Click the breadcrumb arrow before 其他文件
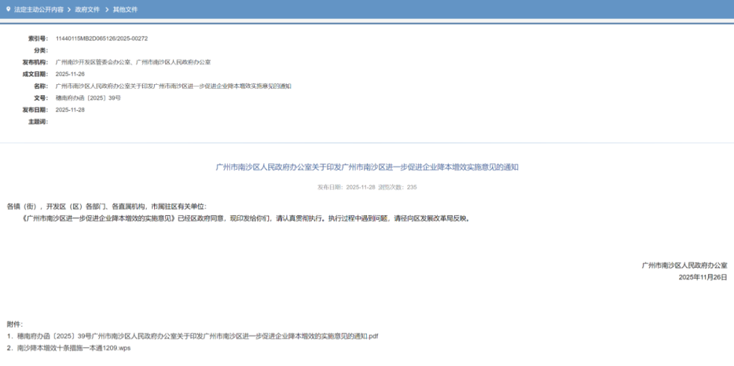 tap(106, 10)
